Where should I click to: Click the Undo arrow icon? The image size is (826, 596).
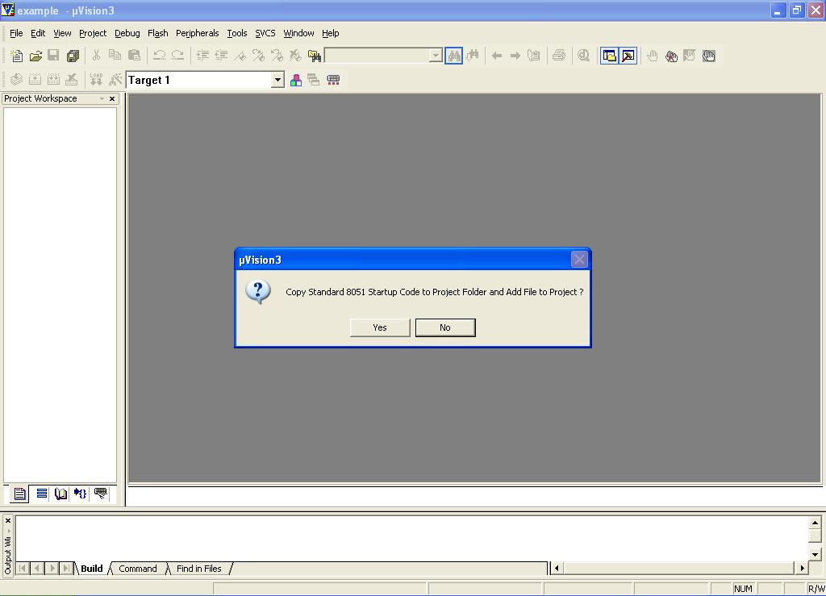pos(159,56)
